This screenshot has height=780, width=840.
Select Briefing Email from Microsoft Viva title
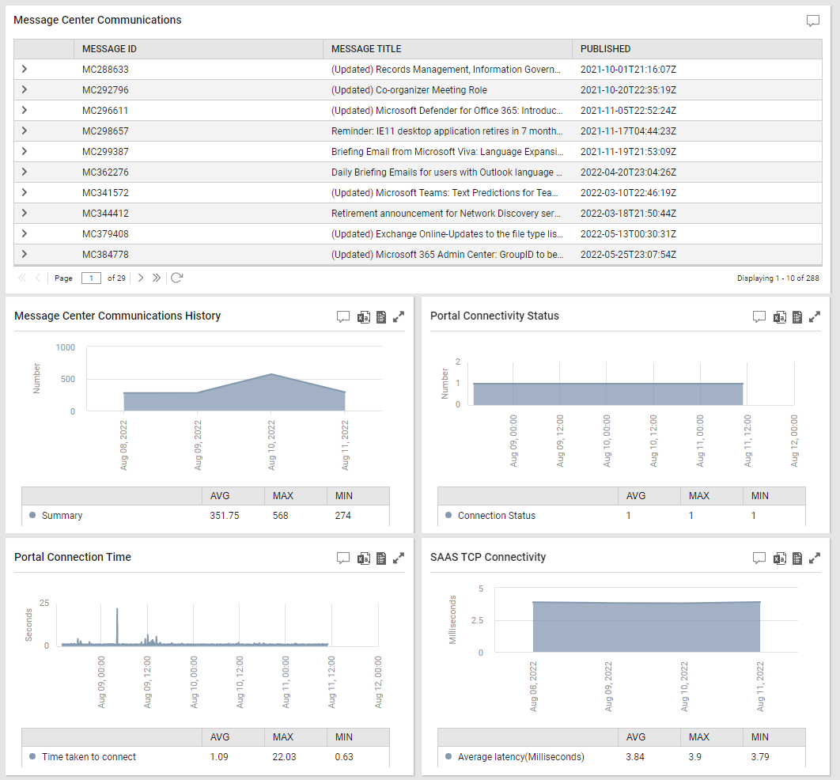tap(447, 152)
